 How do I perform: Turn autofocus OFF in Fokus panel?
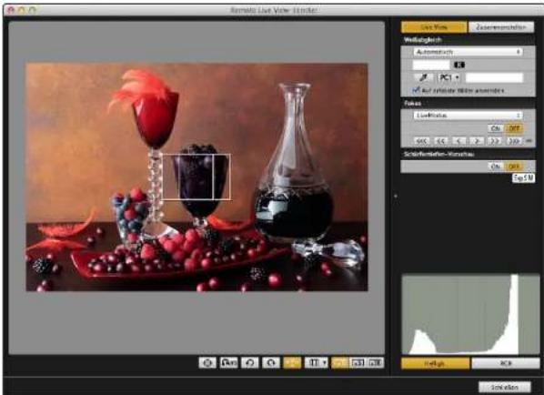513,128
